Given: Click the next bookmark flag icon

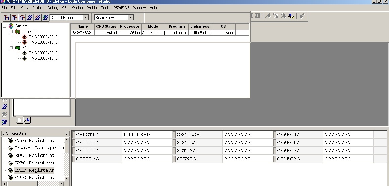Looking at the screenshot, I should [x=276, y=16].
